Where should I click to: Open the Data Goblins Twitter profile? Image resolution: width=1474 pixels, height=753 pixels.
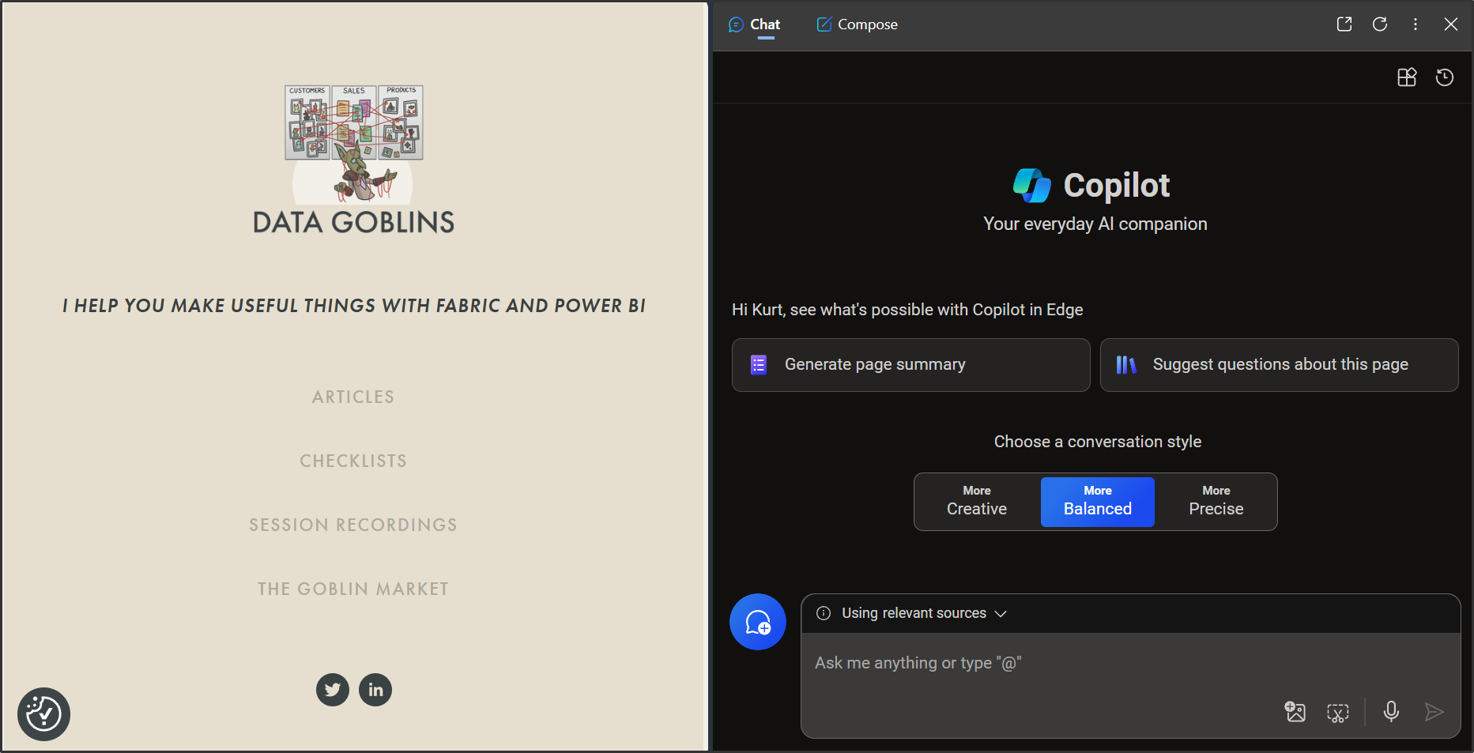click(332, 689)
